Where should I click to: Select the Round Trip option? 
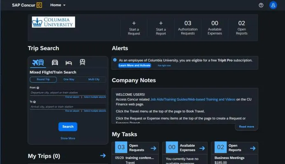43,79
